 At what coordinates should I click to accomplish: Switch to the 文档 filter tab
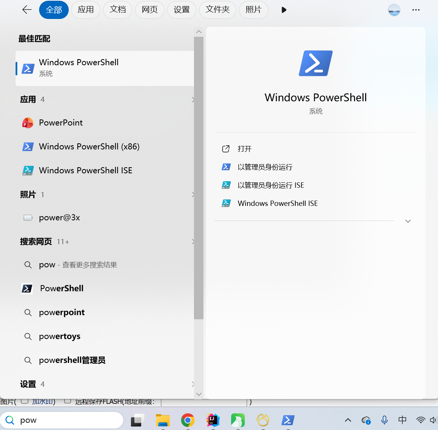tap(118, 10)
